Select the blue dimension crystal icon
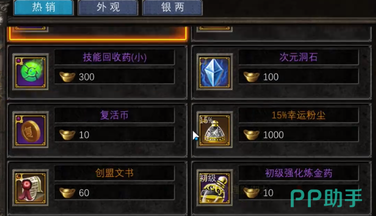This screenshot has width=376, height=216. pyautogui.click(x=214, y=72)
